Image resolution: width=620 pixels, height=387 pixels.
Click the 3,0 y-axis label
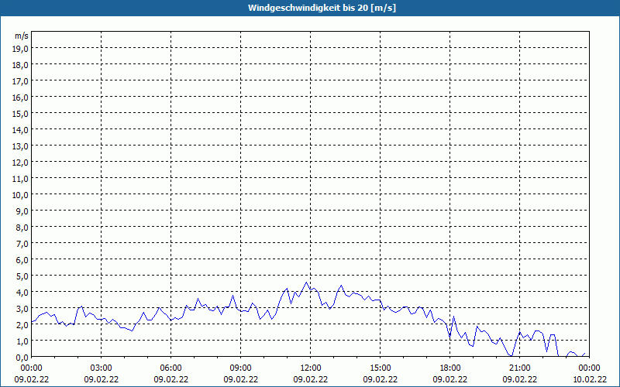click(x=22, y=308)
